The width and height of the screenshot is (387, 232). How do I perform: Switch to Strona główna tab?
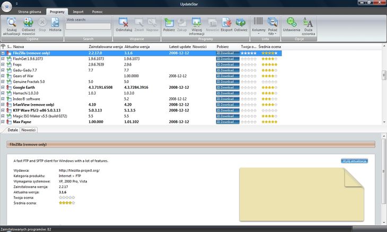pos(30,12)
